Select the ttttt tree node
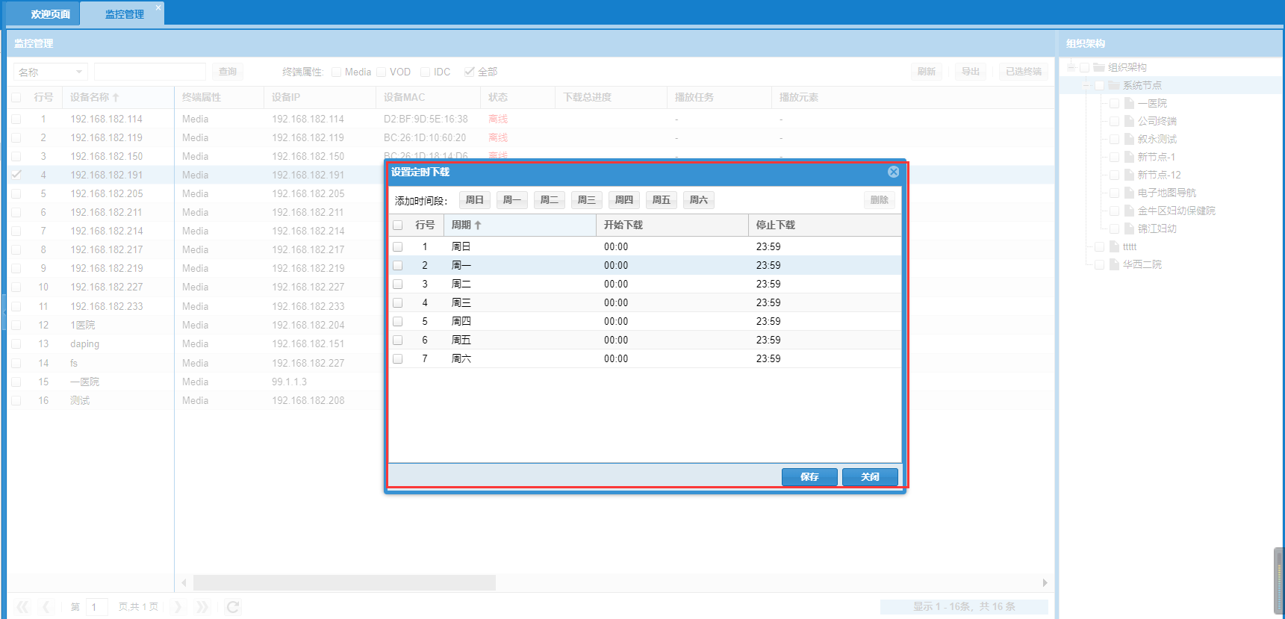 pos(1130,246)
